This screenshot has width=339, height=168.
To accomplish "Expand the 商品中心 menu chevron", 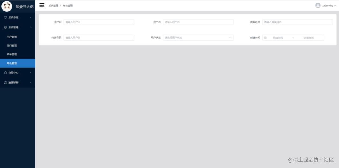I will [x=31, y=72].
